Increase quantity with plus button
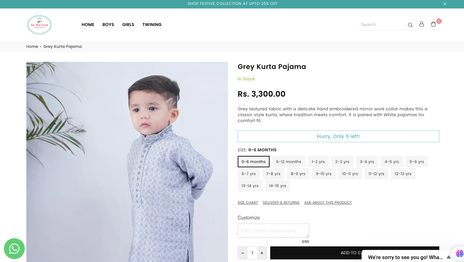The image size is (464, 262). click(x=262, y=253)
